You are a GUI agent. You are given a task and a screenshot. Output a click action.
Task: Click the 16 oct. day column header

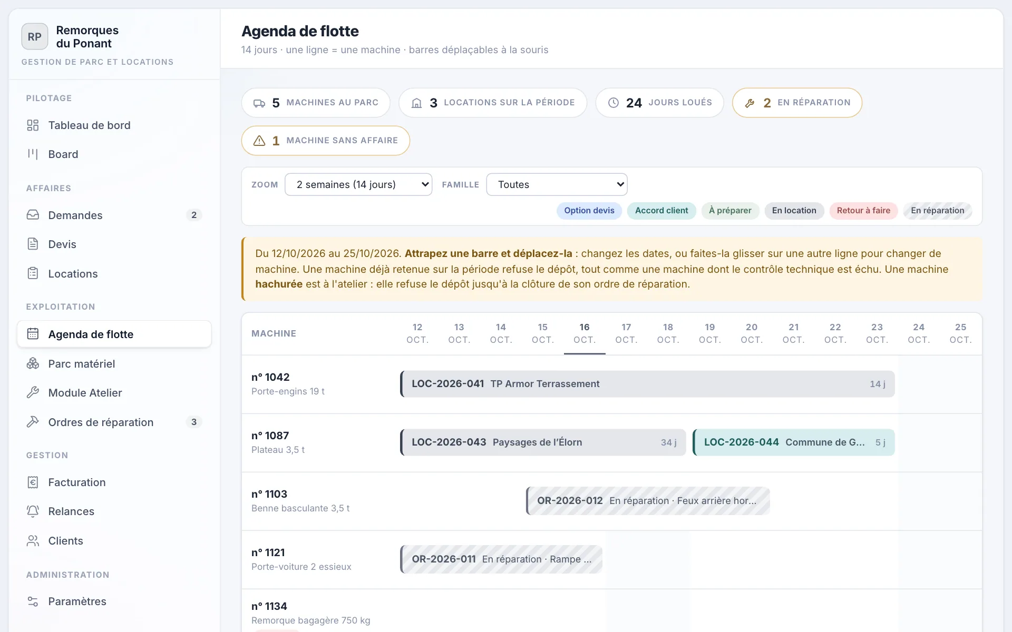pyautogui.click(x=585, y=333)
